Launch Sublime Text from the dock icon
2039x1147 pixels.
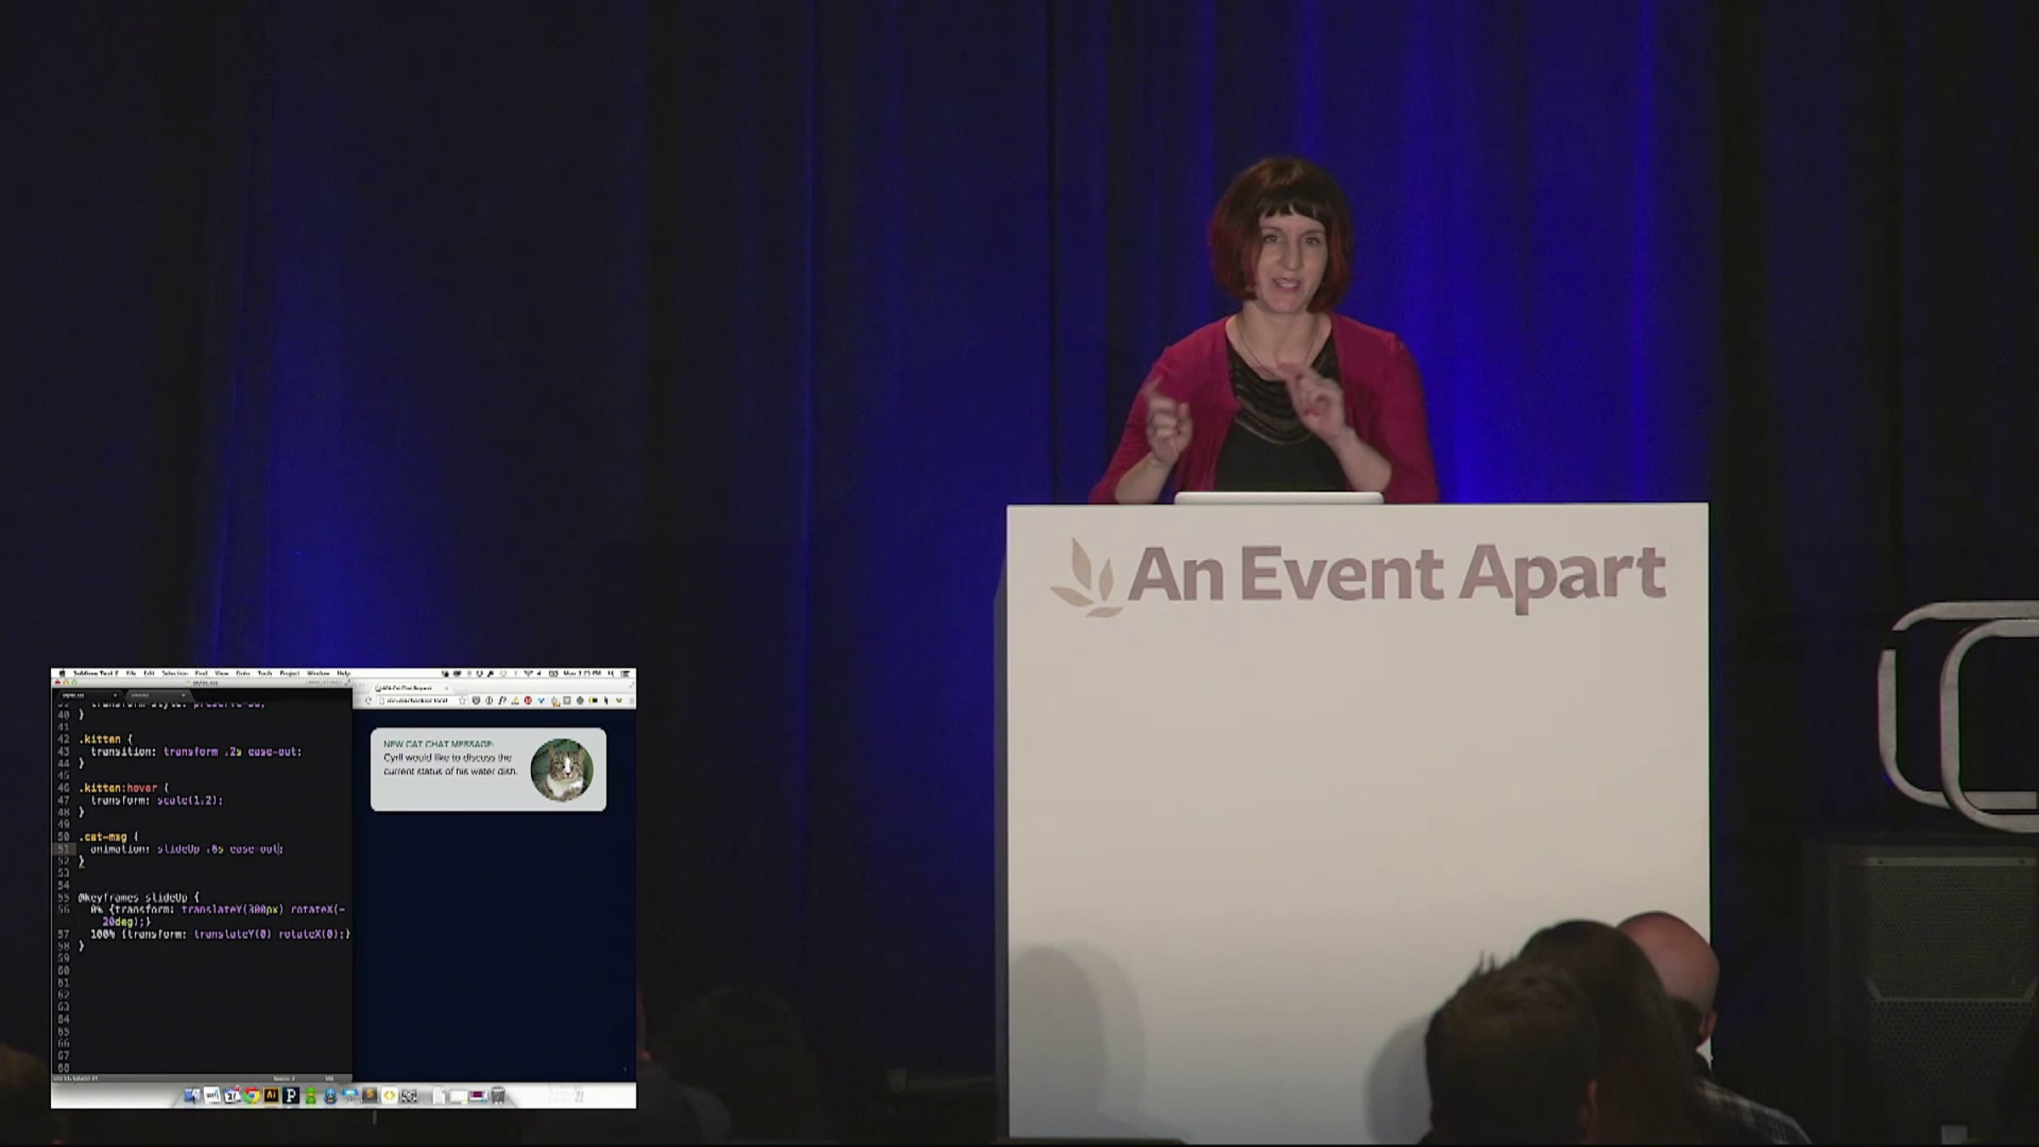(x=369, y=1095)
